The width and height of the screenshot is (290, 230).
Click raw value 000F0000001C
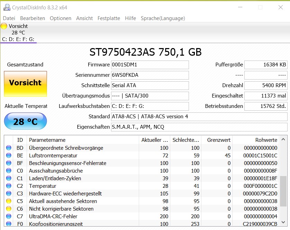(x=260, y=186)
